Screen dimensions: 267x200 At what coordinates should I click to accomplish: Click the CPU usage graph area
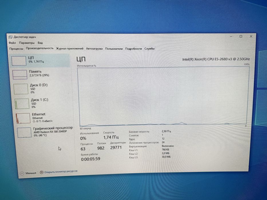pos(163,97)
